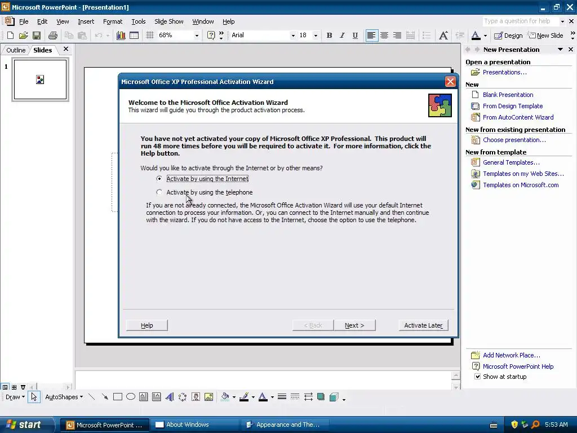Click the Open folder toolbar icon
Viewport: 577px width, 433px height.
tap(23, 36)
